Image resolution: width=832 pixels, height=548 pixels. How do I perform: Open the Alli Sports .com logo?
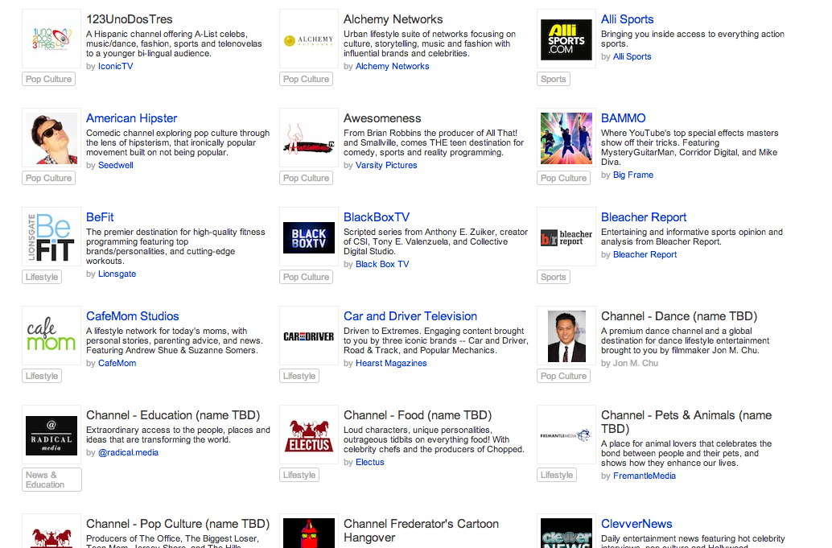566,39
